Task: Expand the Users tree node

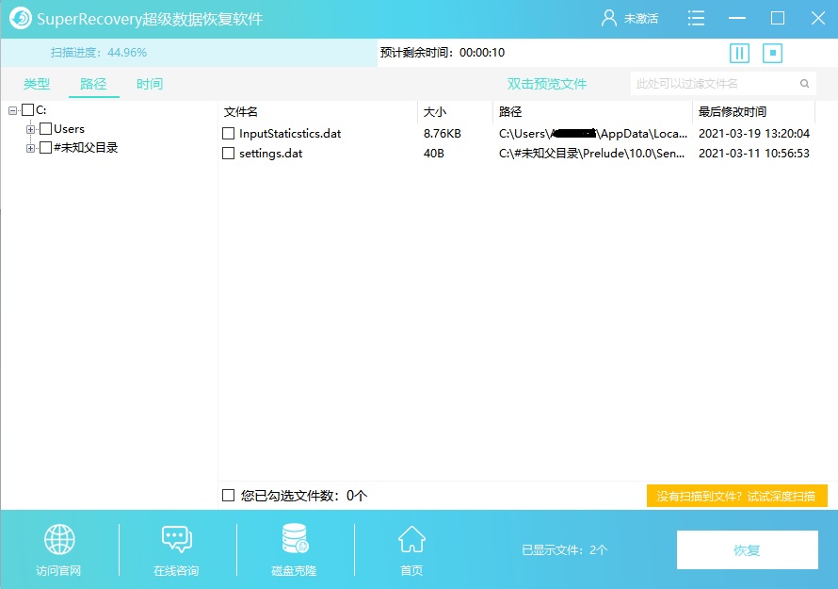Action: point(30,129)
